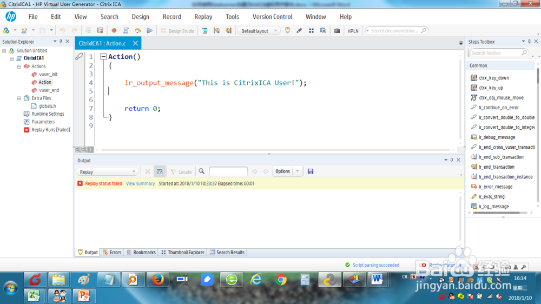The height and width of the screenshot is (304, 541).
Task: Open the Tools menu
Action: point(232,17)
